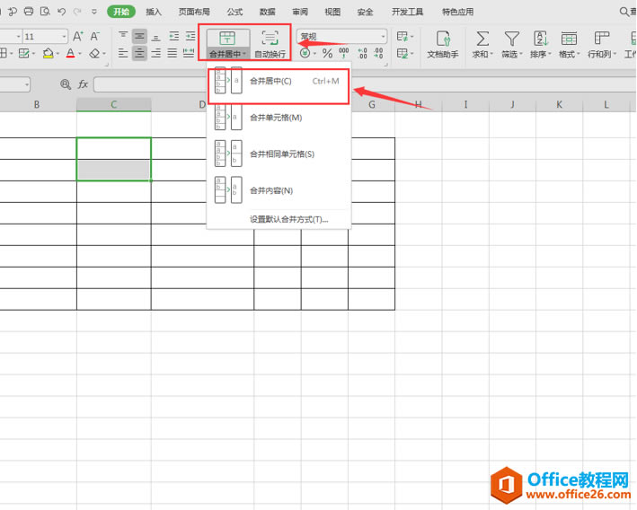Expand the table style dropdown below conditional formatting
Image resolution: width=637 pixels, height=510 pixels.
point(412,53)
